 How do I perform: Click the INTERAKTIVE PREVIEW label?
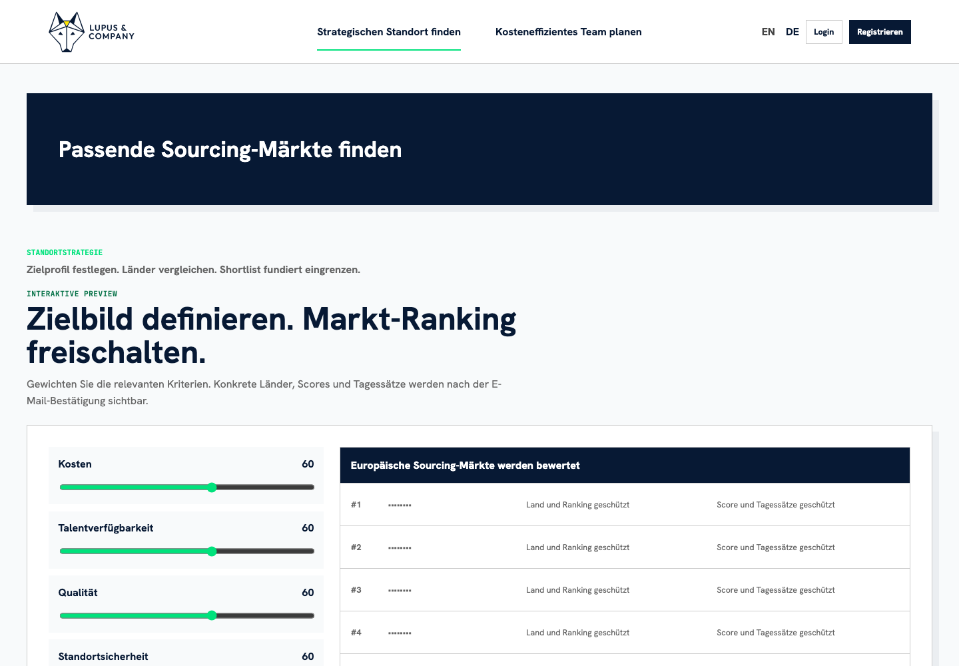pyautogui.click(x=72, y=294)
